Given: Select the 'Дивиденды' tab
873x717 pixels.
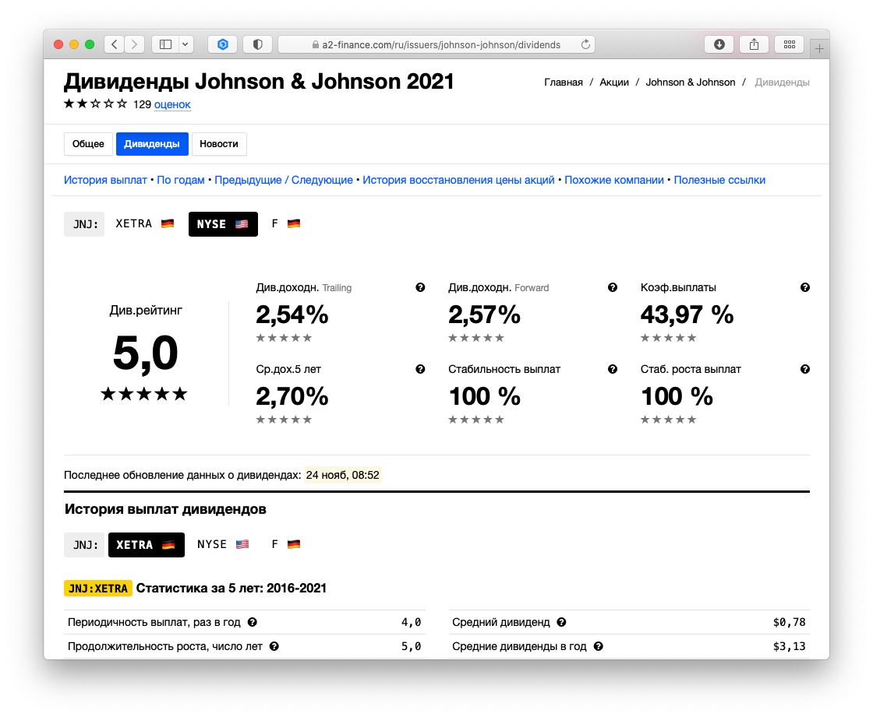Looking at the screenshot, I should [152, 144].
